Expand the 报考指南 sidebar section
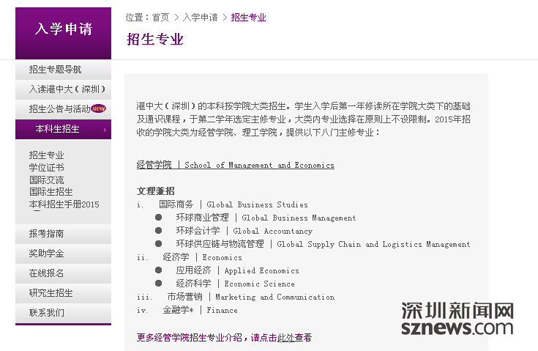538x351 pixels. click(x=46, y=234)
